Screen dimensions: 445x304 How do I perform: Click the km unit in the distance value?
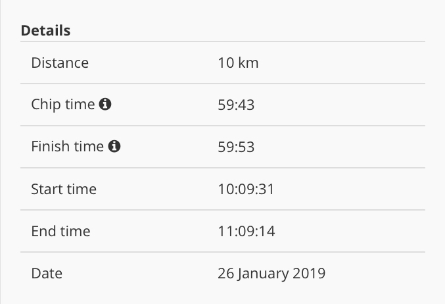click(248, 63)
